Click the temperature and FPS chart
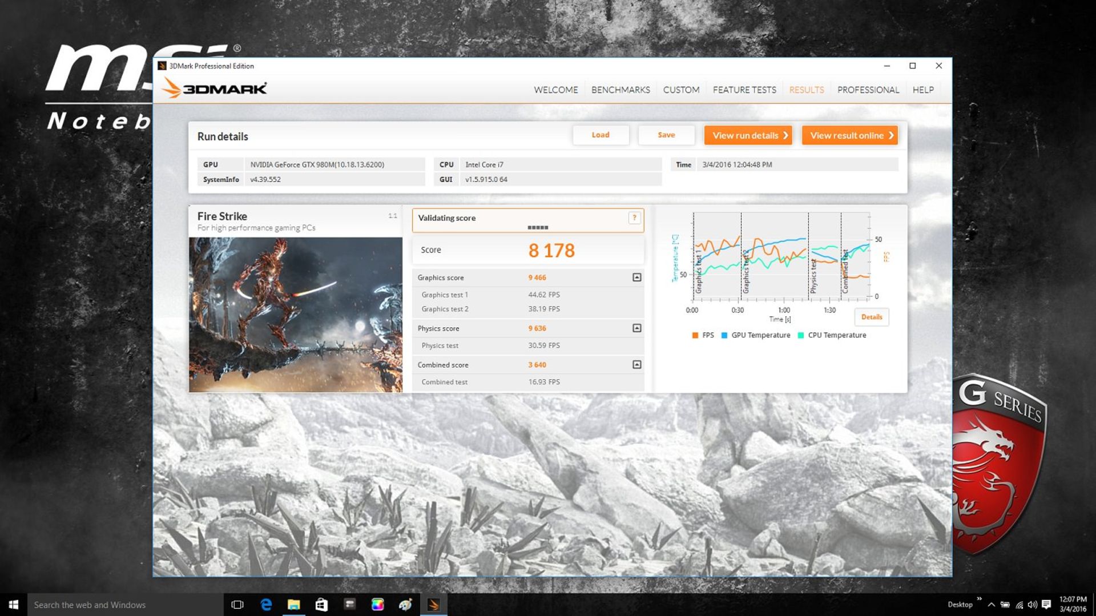This screenshot has height=616, width=1096. point(781,256)
